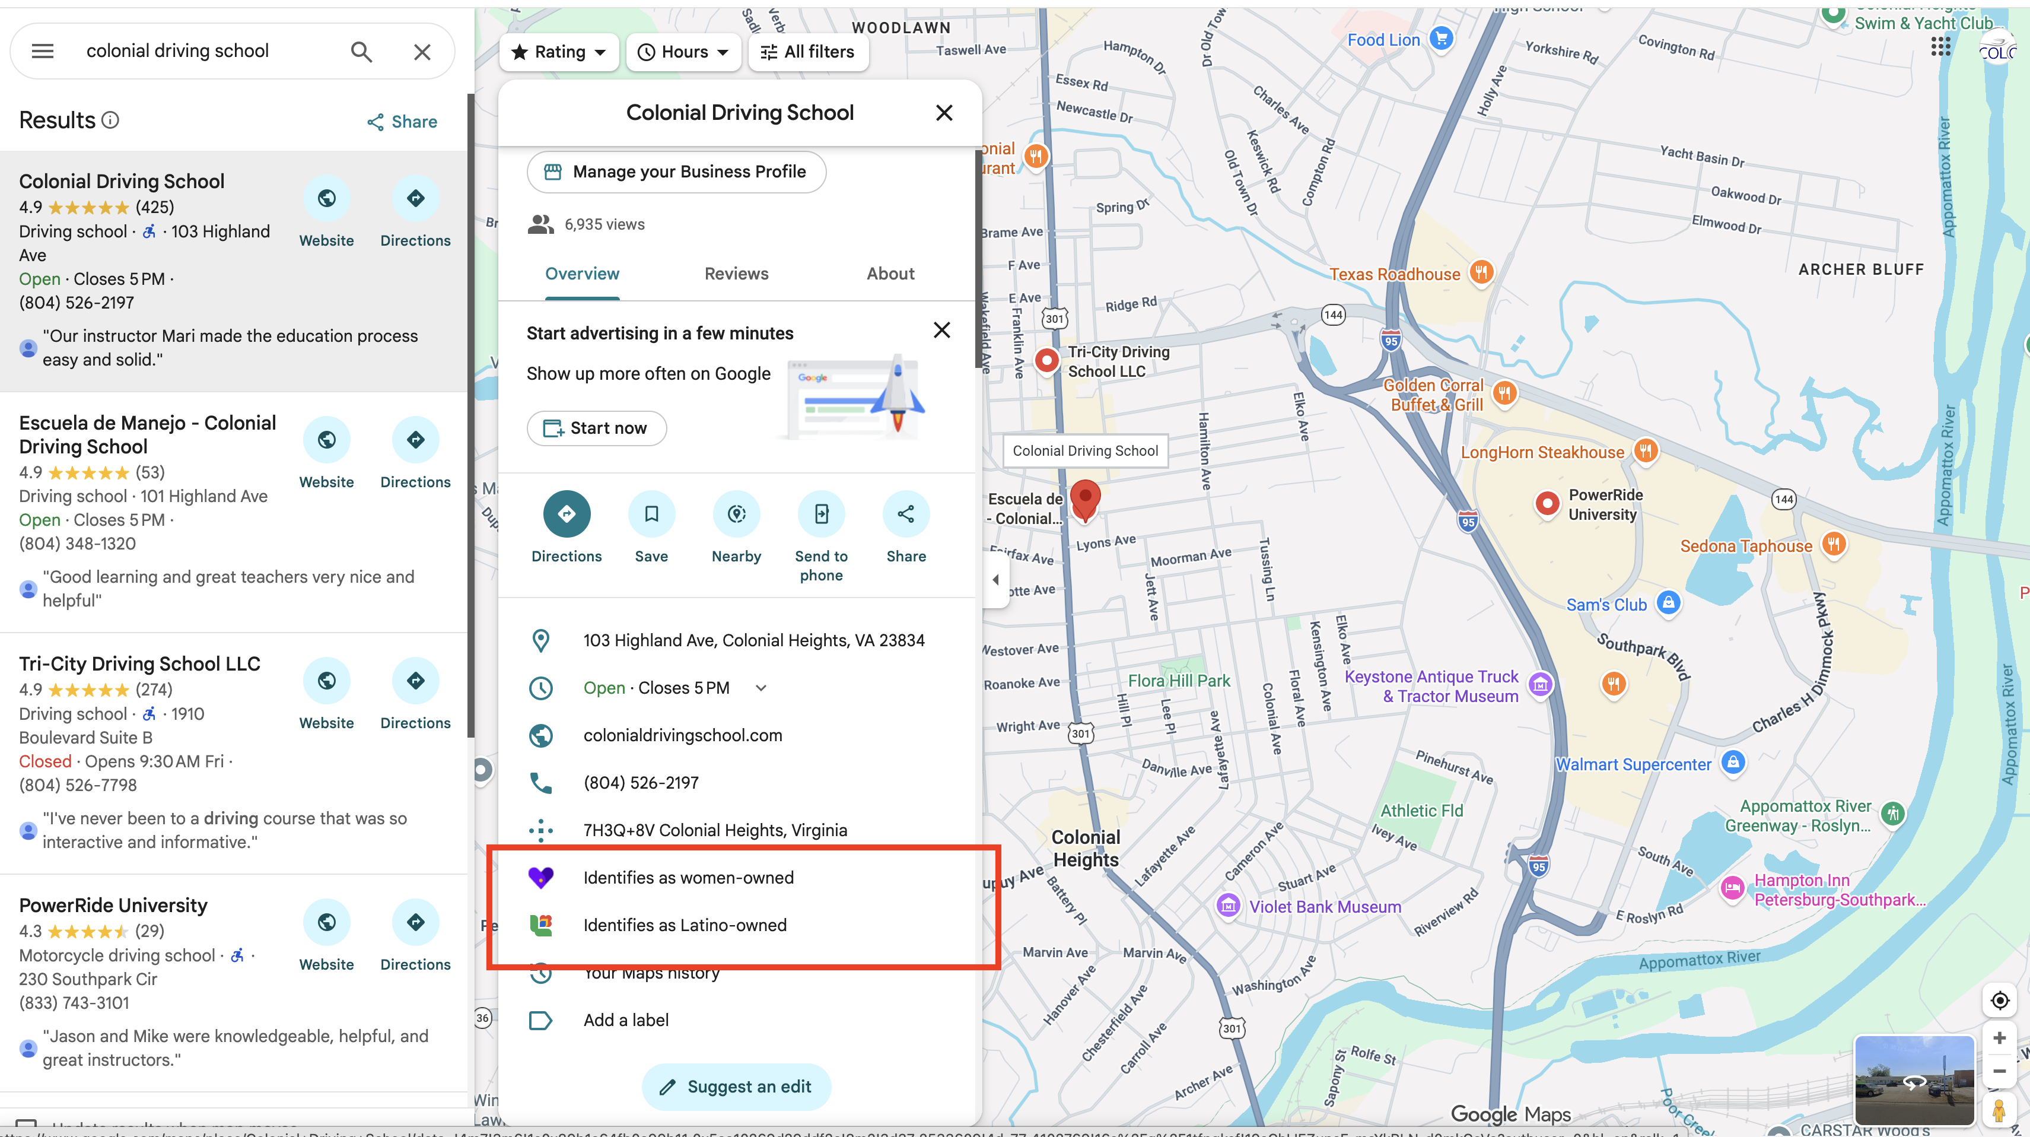Switch to the Overview tab
Image resolution: width=2030 pixels, height=1137 pixels.
[x=583, y=274]
